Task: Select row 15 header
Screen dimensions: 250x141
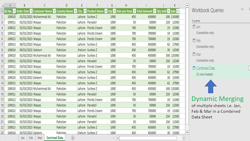Action: [x=2, y=88]
